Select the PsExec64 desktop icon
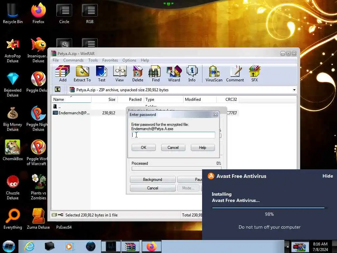The width and height of the screenshot is (337, 253). pos(64,227)
